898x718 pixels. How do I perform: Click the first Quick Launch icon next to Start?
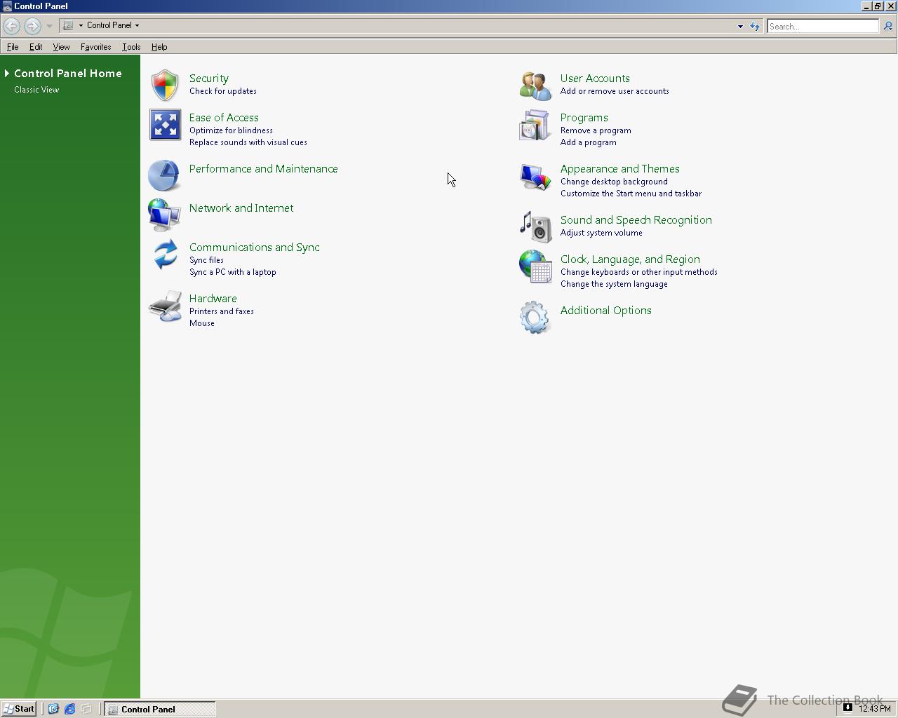(x=53, y=709)
